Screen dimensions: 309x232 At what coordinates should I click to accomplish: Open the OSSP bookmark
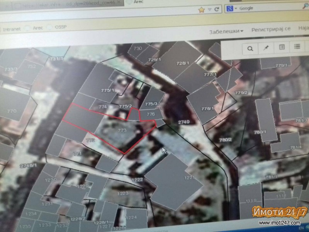(59, 27)
